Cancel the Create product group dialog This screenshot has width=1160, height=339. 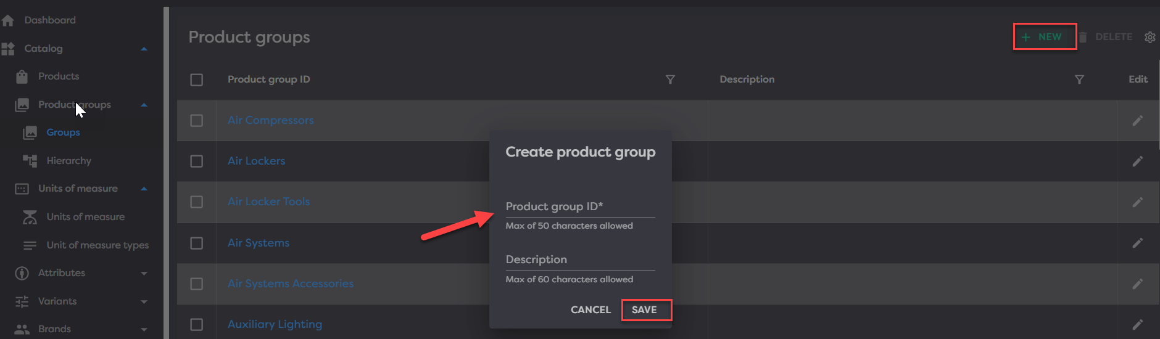pos(590,309)
